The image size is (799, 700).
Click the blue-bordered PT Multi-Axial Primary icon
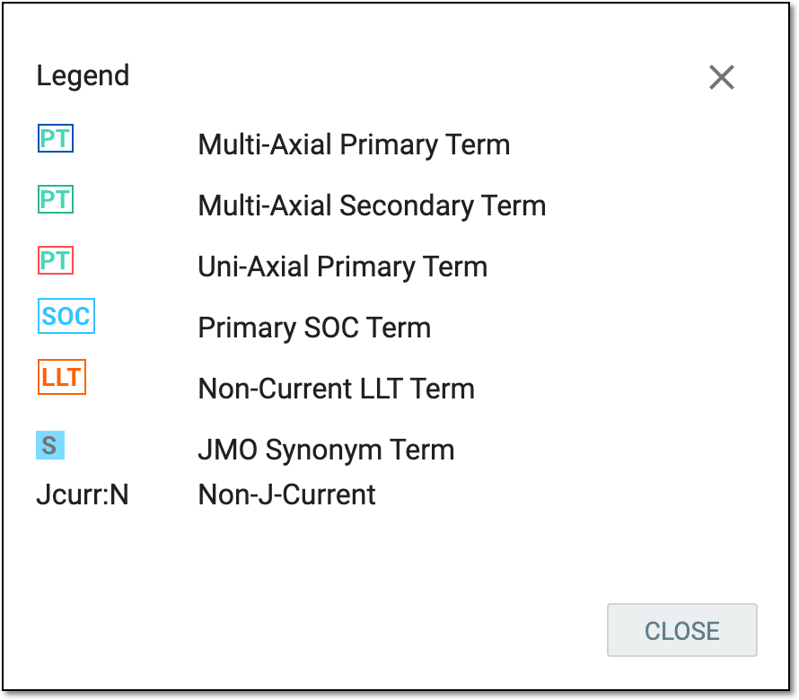[56, 138]
